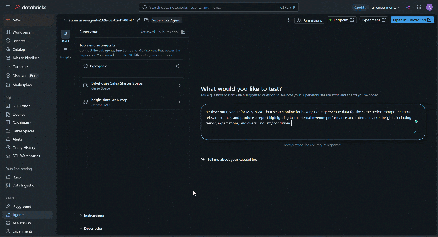Copy the agent name with copy icon

click(146, 20)
